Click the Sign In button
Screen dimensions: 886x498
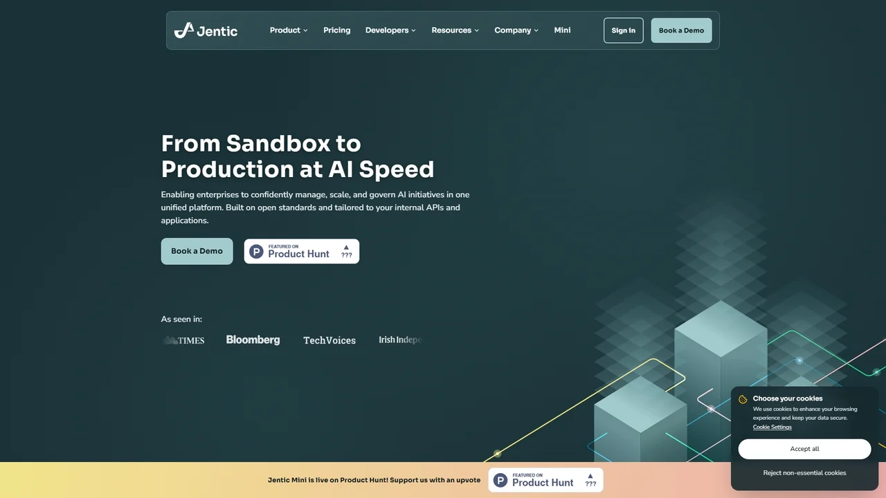coord(623,30)
